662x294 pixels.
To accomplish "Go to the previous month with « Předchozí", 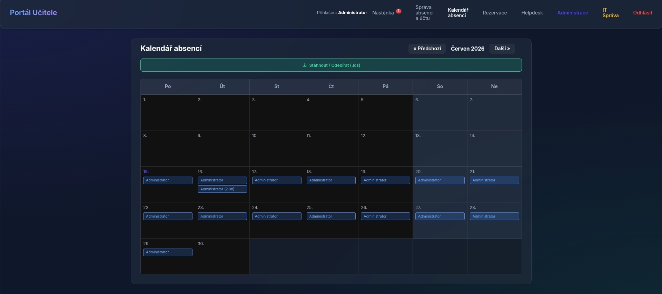I will 427,49.
